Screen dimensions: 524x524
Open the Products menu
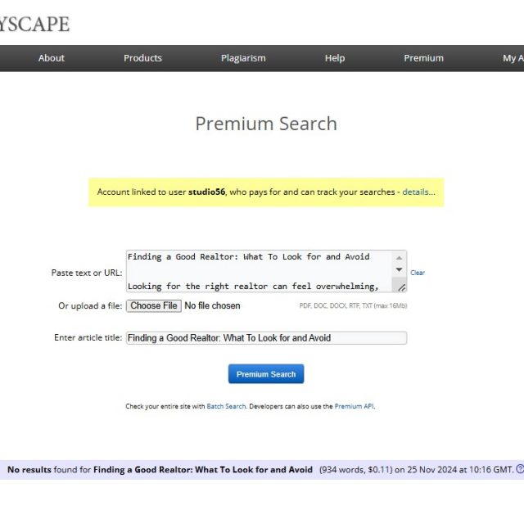(142, 58)
